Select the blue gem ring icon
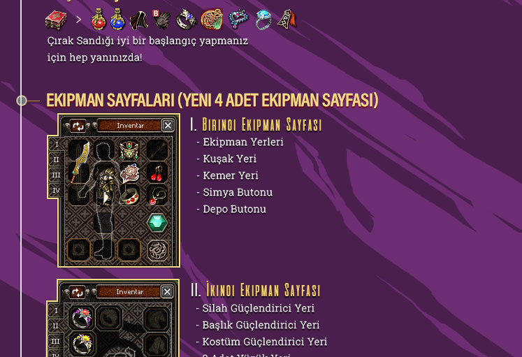Image resolution: width=522 pixels, height=357 pixels. (x=263, y=20)
